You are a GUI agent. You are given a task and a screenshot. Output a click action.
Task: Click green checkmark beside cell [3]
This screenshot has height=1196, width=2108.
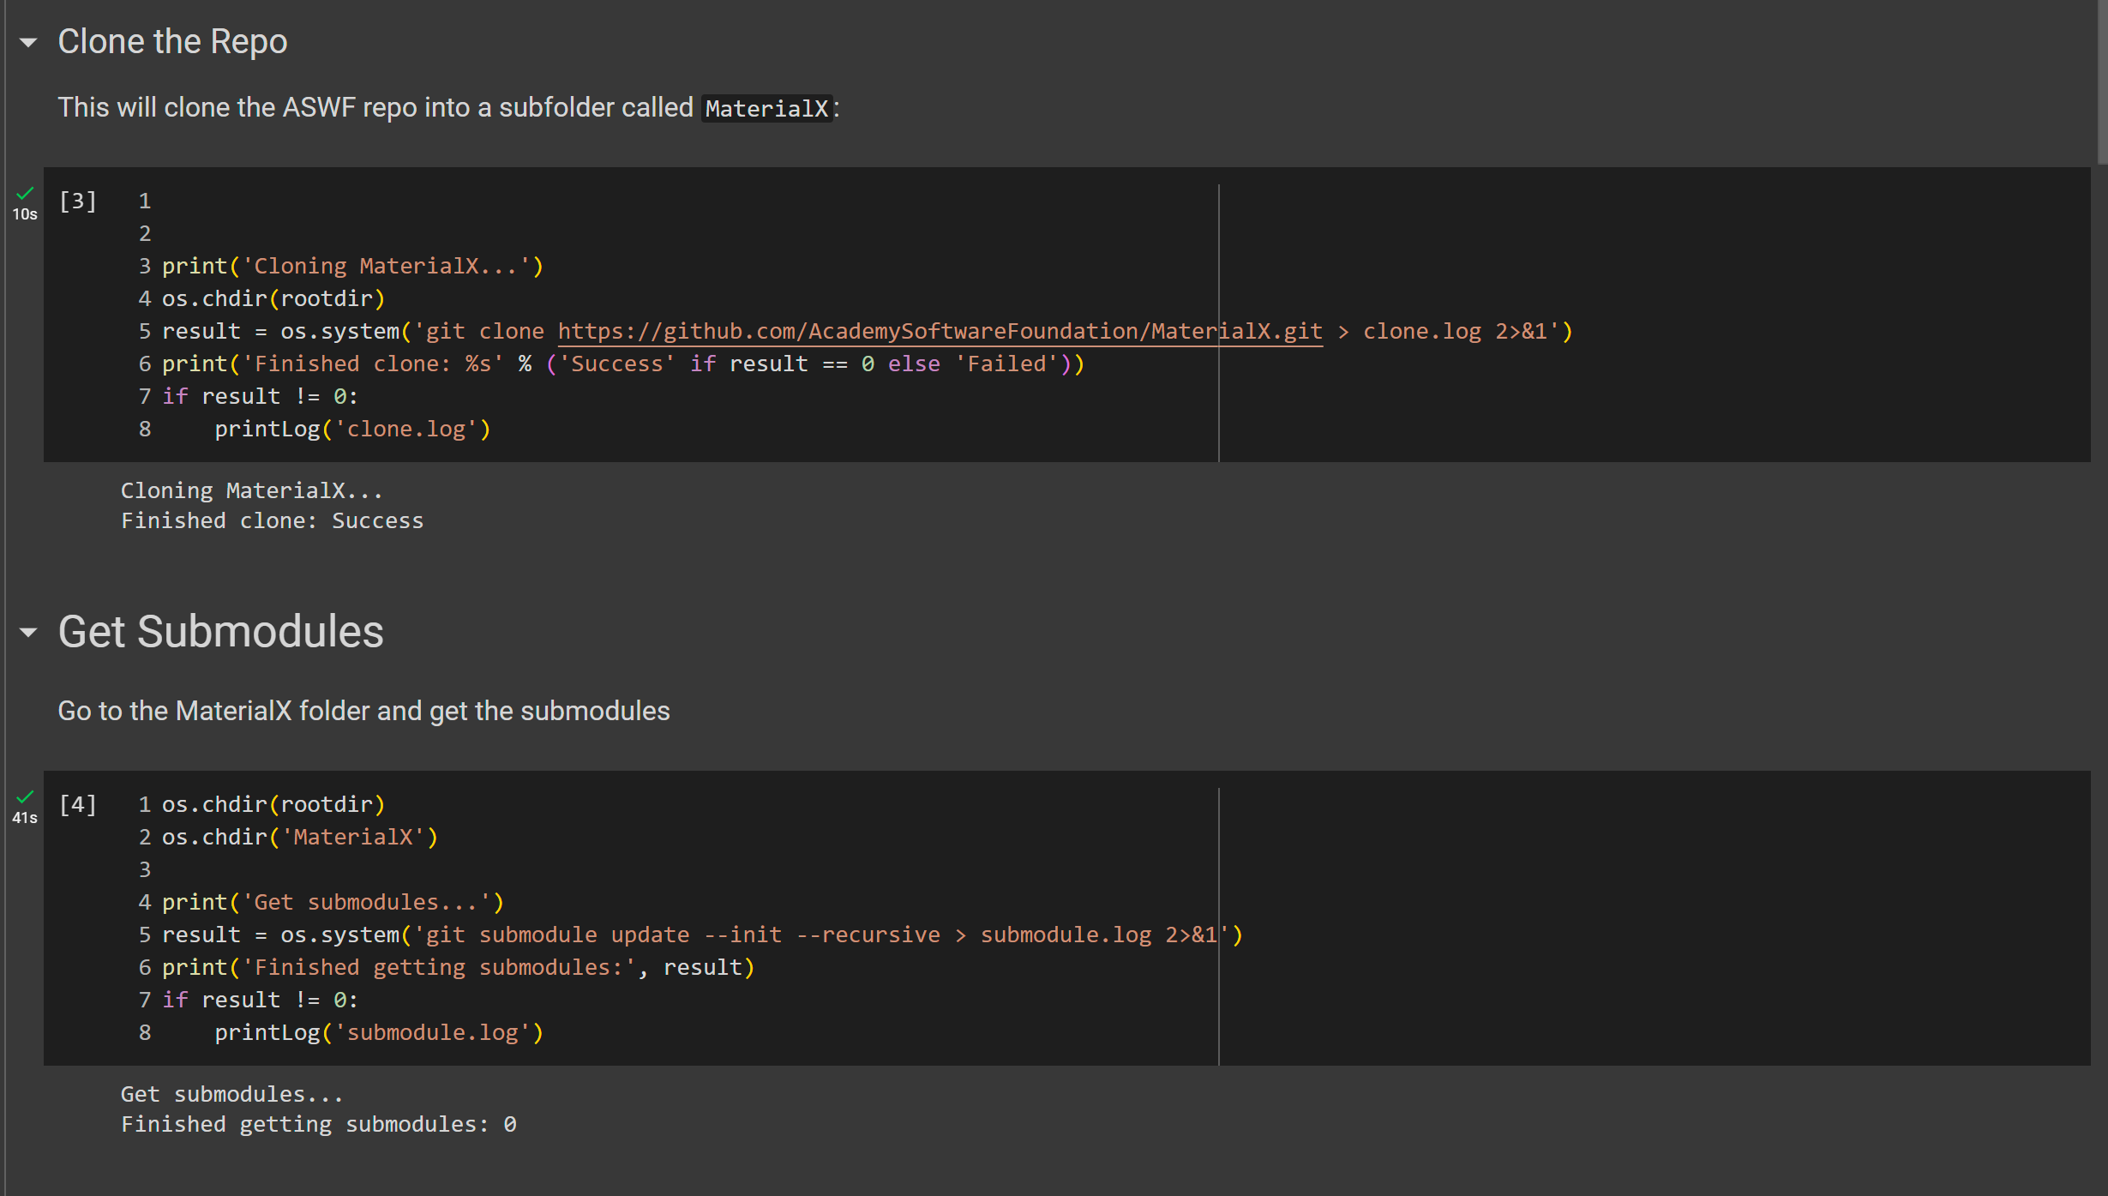(x=25, y=194)
